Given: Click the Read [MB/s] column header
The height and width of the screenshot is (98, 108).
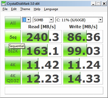Looking at the screenshot, I should tap(42, 27).
